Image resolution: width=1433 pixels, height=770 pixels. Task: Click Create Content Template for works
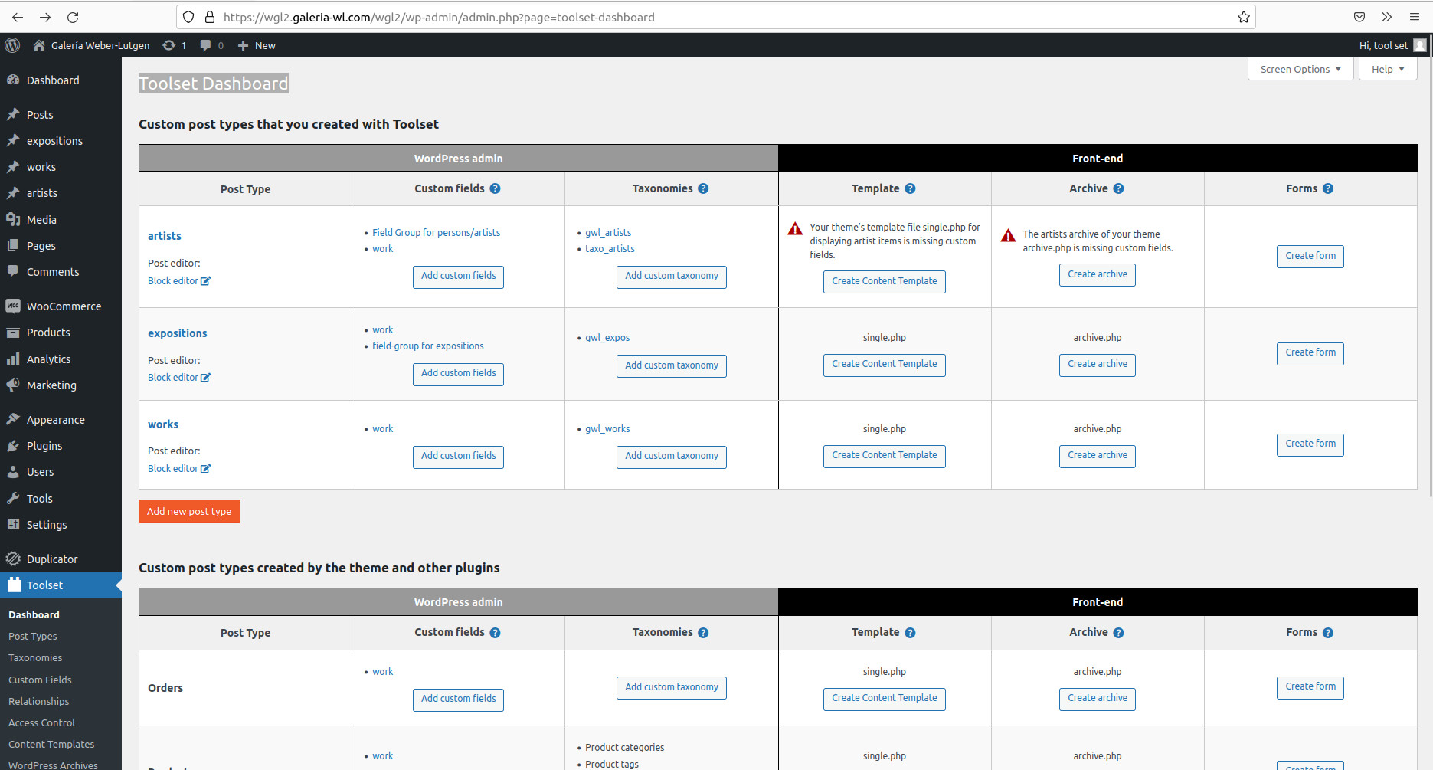[x=884, y=456]
